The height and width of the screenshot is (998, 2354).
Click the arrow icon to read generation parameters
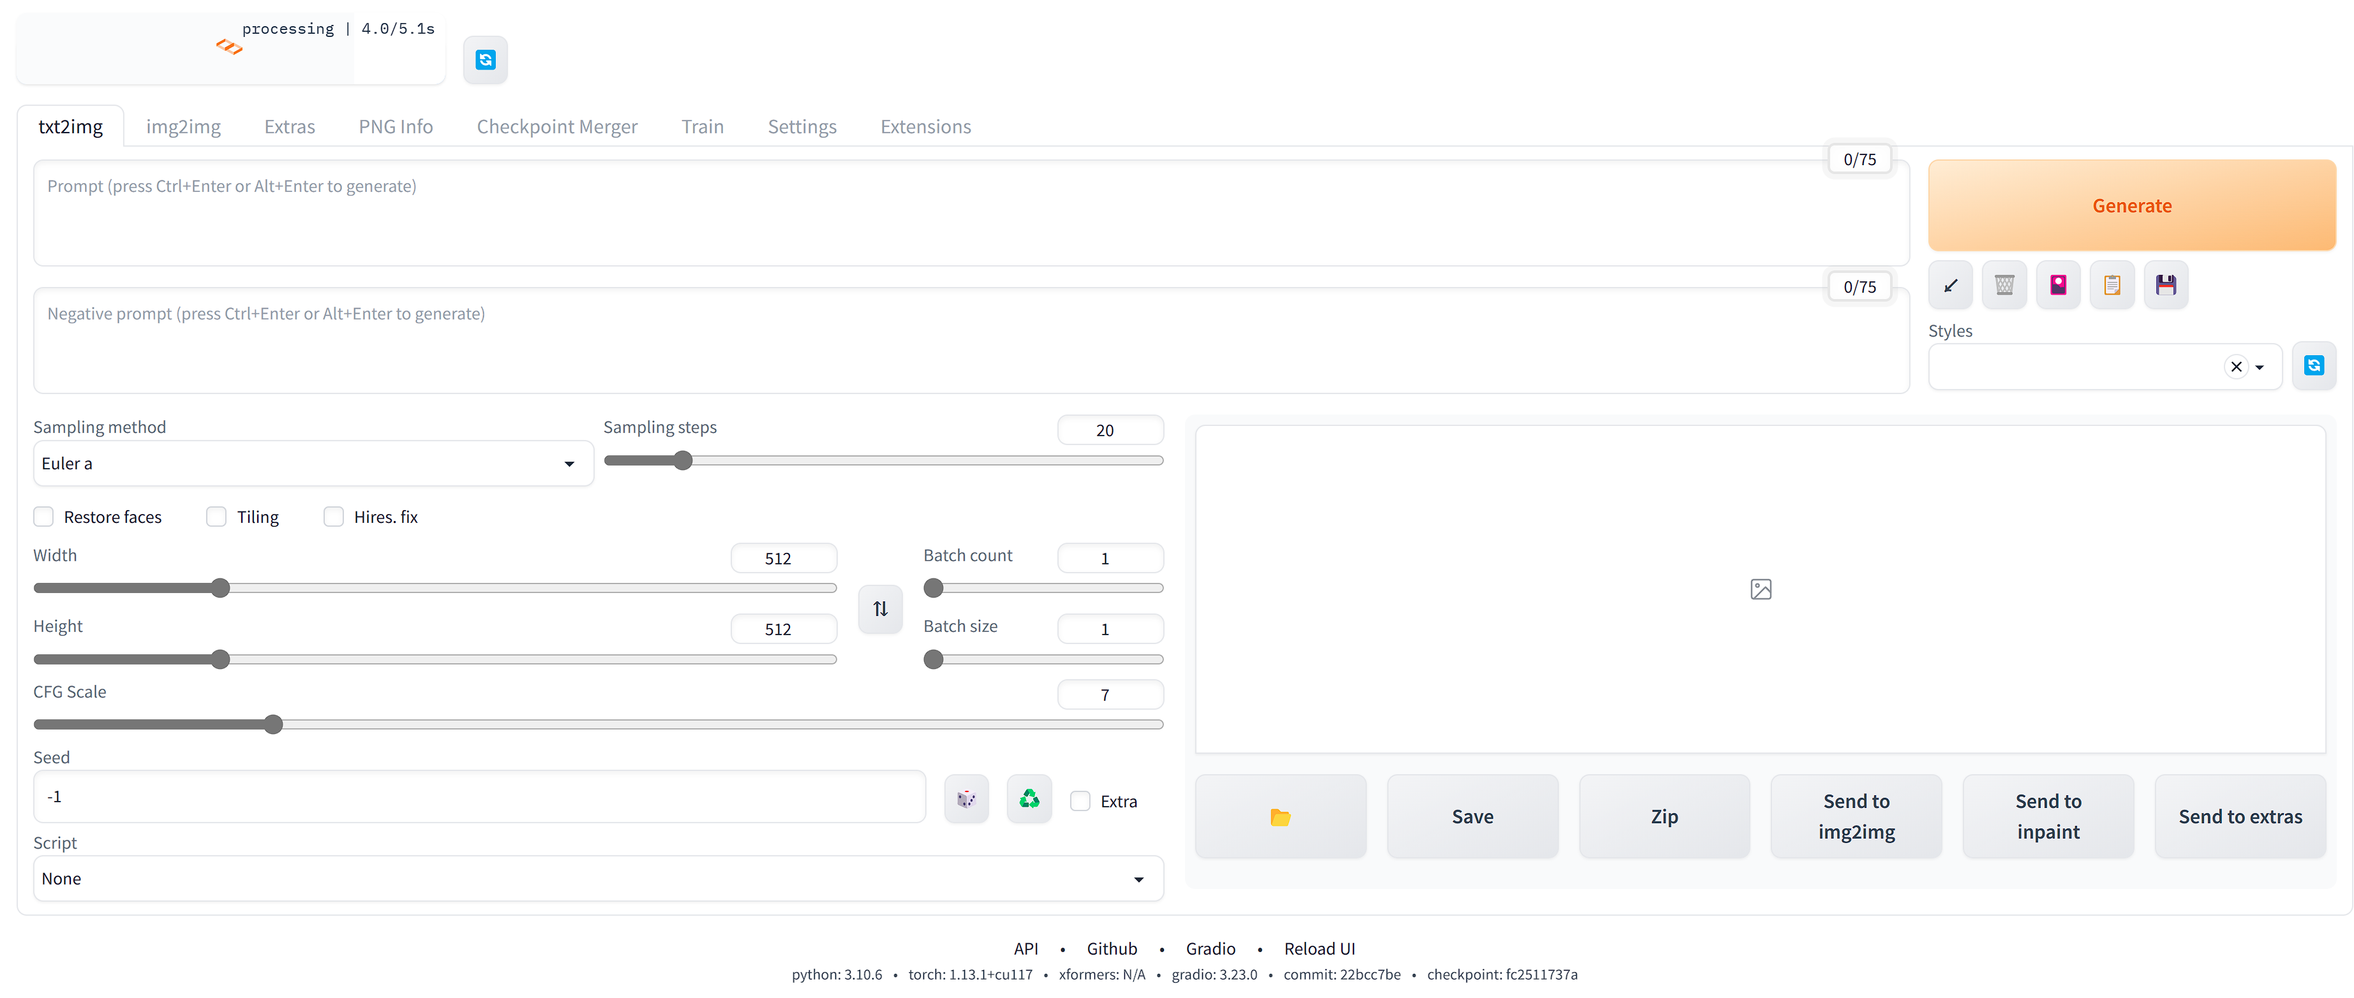pyautogui.click(x=1950, y=286)
